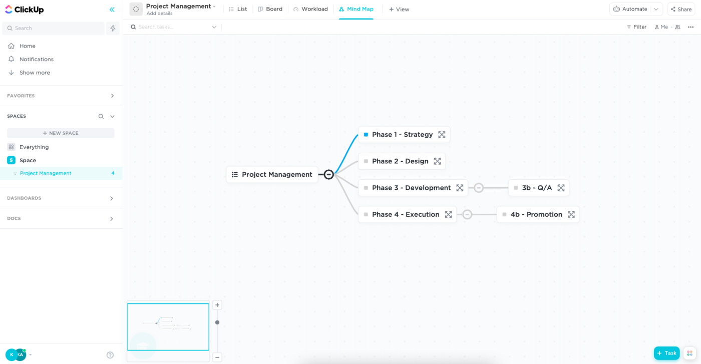Click the Home icon in sidebar

tap(11, 46)
